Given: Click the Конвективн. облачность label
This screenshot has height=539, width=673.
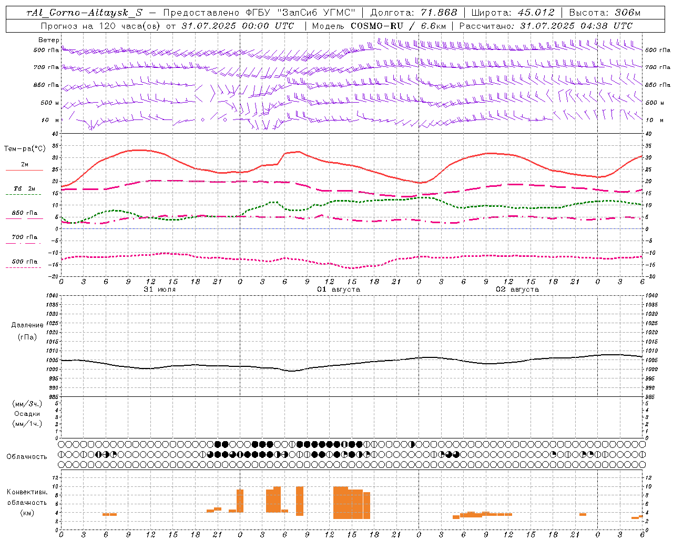Looking at the screenshot, I should click(x=27, y=497).
